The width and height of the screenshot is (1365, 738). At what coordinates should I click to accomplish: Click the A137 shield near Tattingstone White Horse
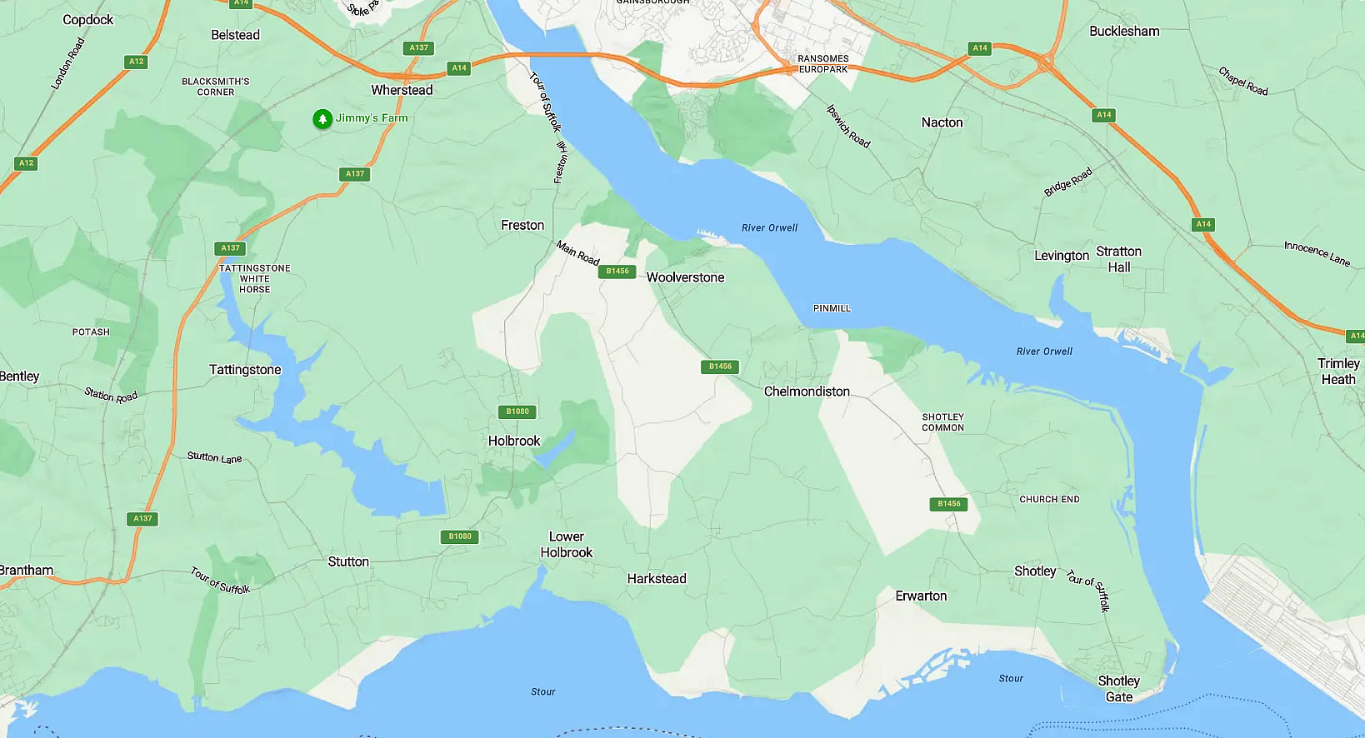coord(230,248)
